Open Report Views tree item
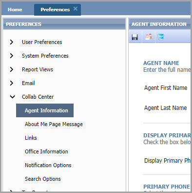This screenshot has height=193, width=192. [x=38, y=69]
